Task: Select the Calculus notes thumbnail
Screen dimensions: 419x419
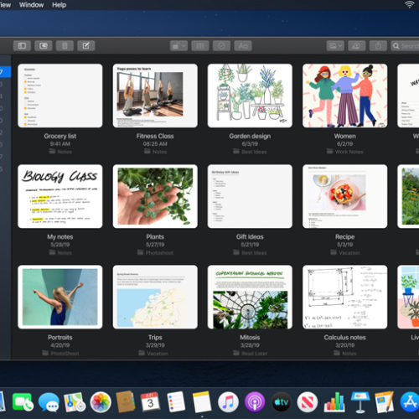Action: [345, 297]
